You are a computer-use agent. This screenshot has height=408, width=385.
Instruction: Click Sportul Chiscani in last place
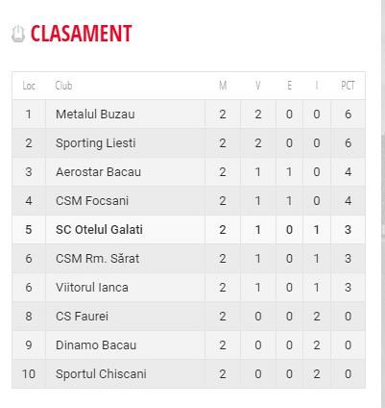pos(101,374)
